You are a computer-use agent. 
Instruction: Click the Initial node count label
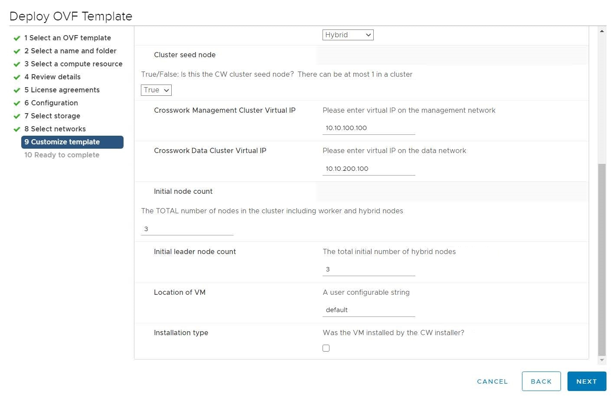click(183, 191)
